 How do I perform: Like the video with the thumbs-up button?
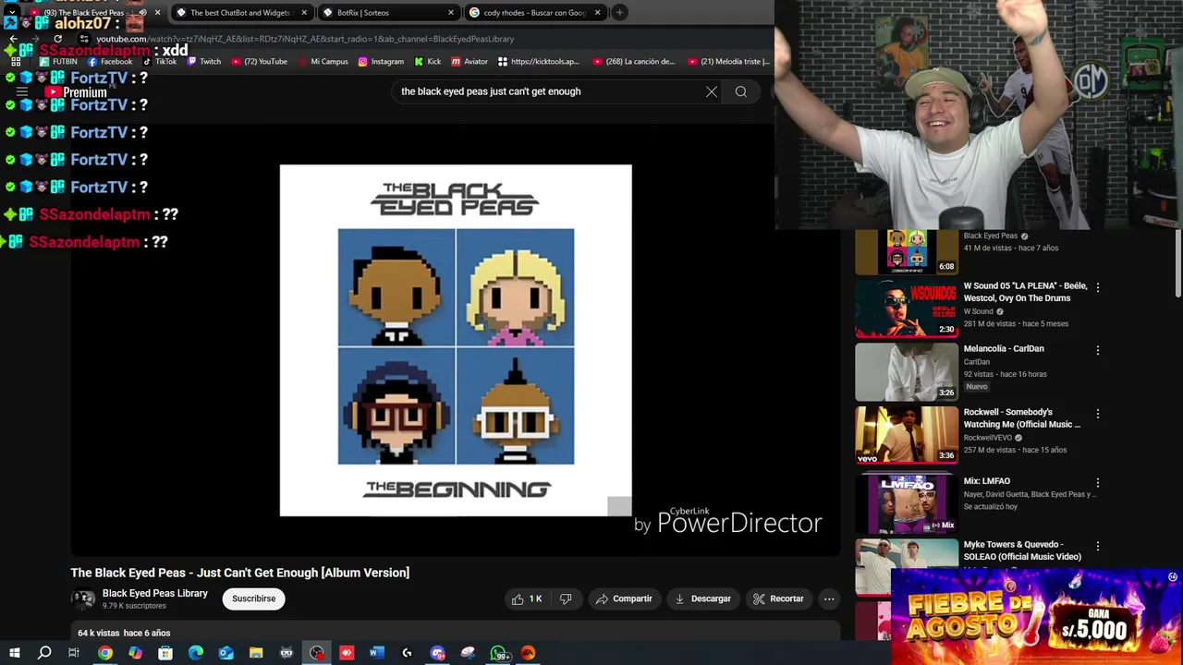pos(527,598)
